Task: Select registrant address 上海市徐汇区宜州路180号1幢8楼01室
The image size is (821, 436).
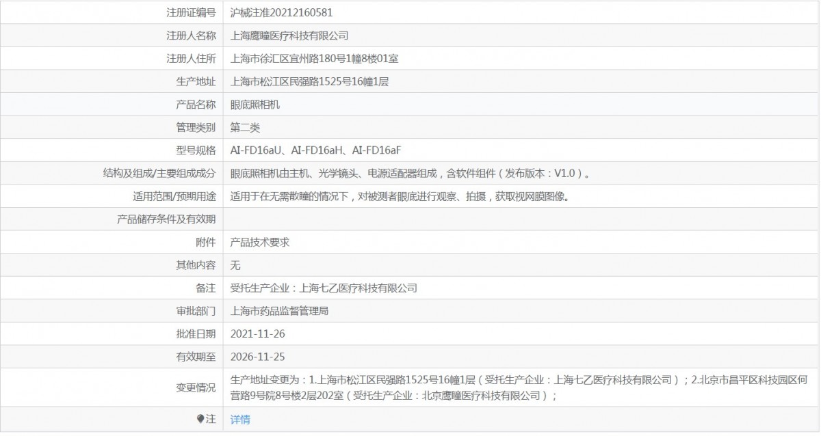Action: [x=315, y=58]
